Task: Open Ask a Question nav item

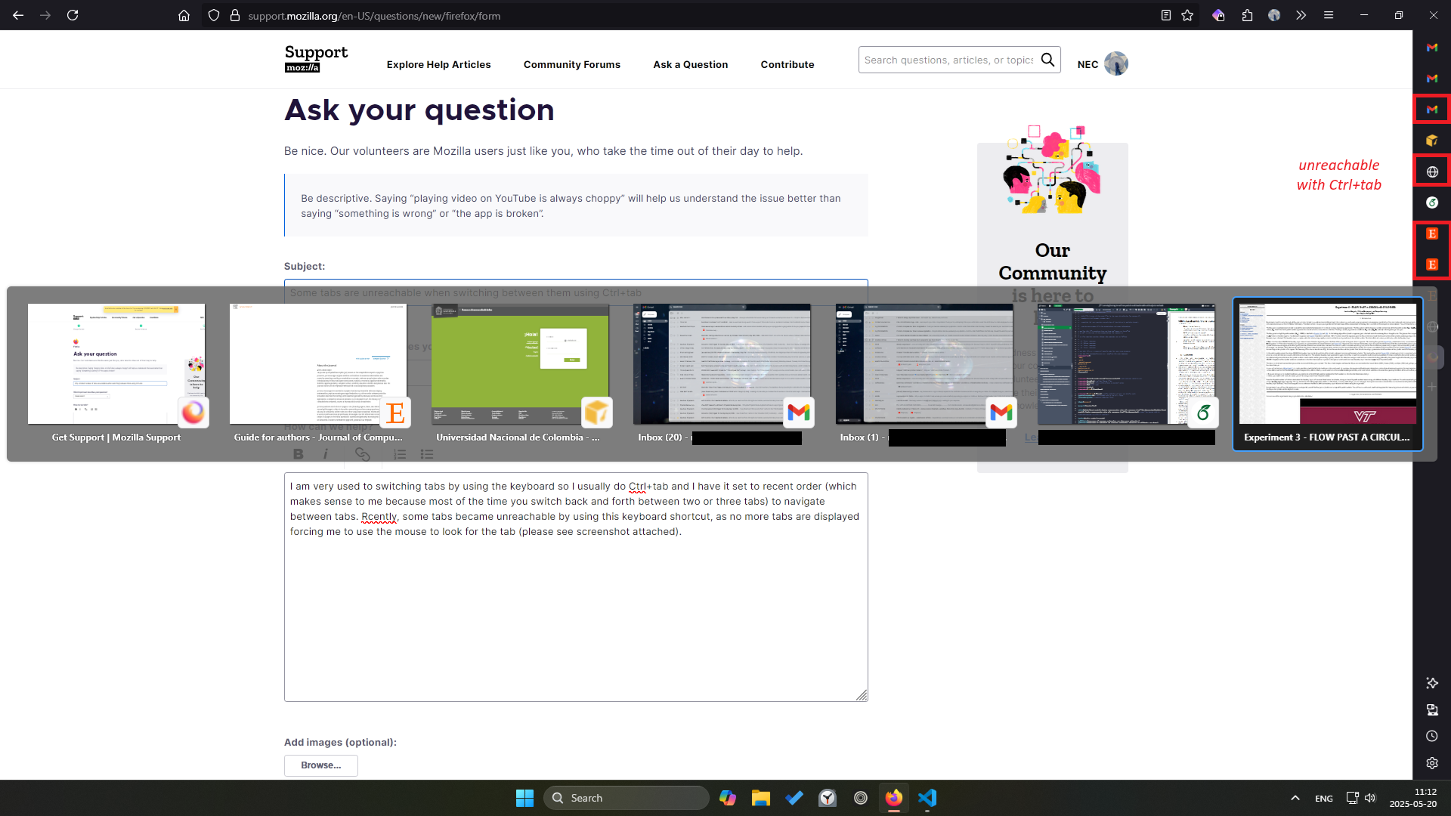Action: pos(691,65)
